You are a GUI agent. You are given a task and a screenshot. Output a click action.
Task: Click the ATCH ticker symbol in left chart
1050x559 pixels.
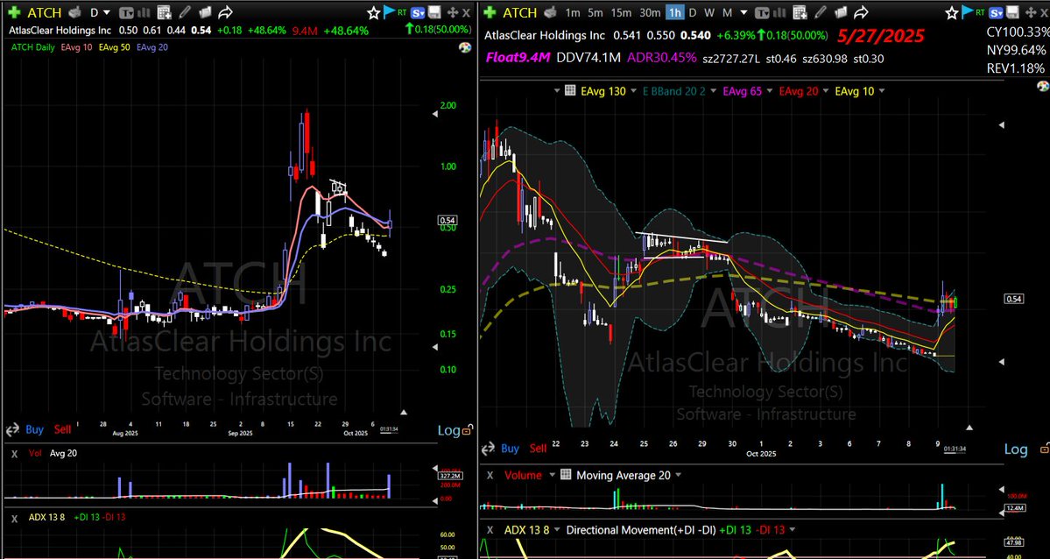45,12
